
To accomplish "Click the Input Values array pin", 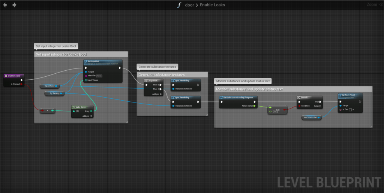I will point(86,80).
